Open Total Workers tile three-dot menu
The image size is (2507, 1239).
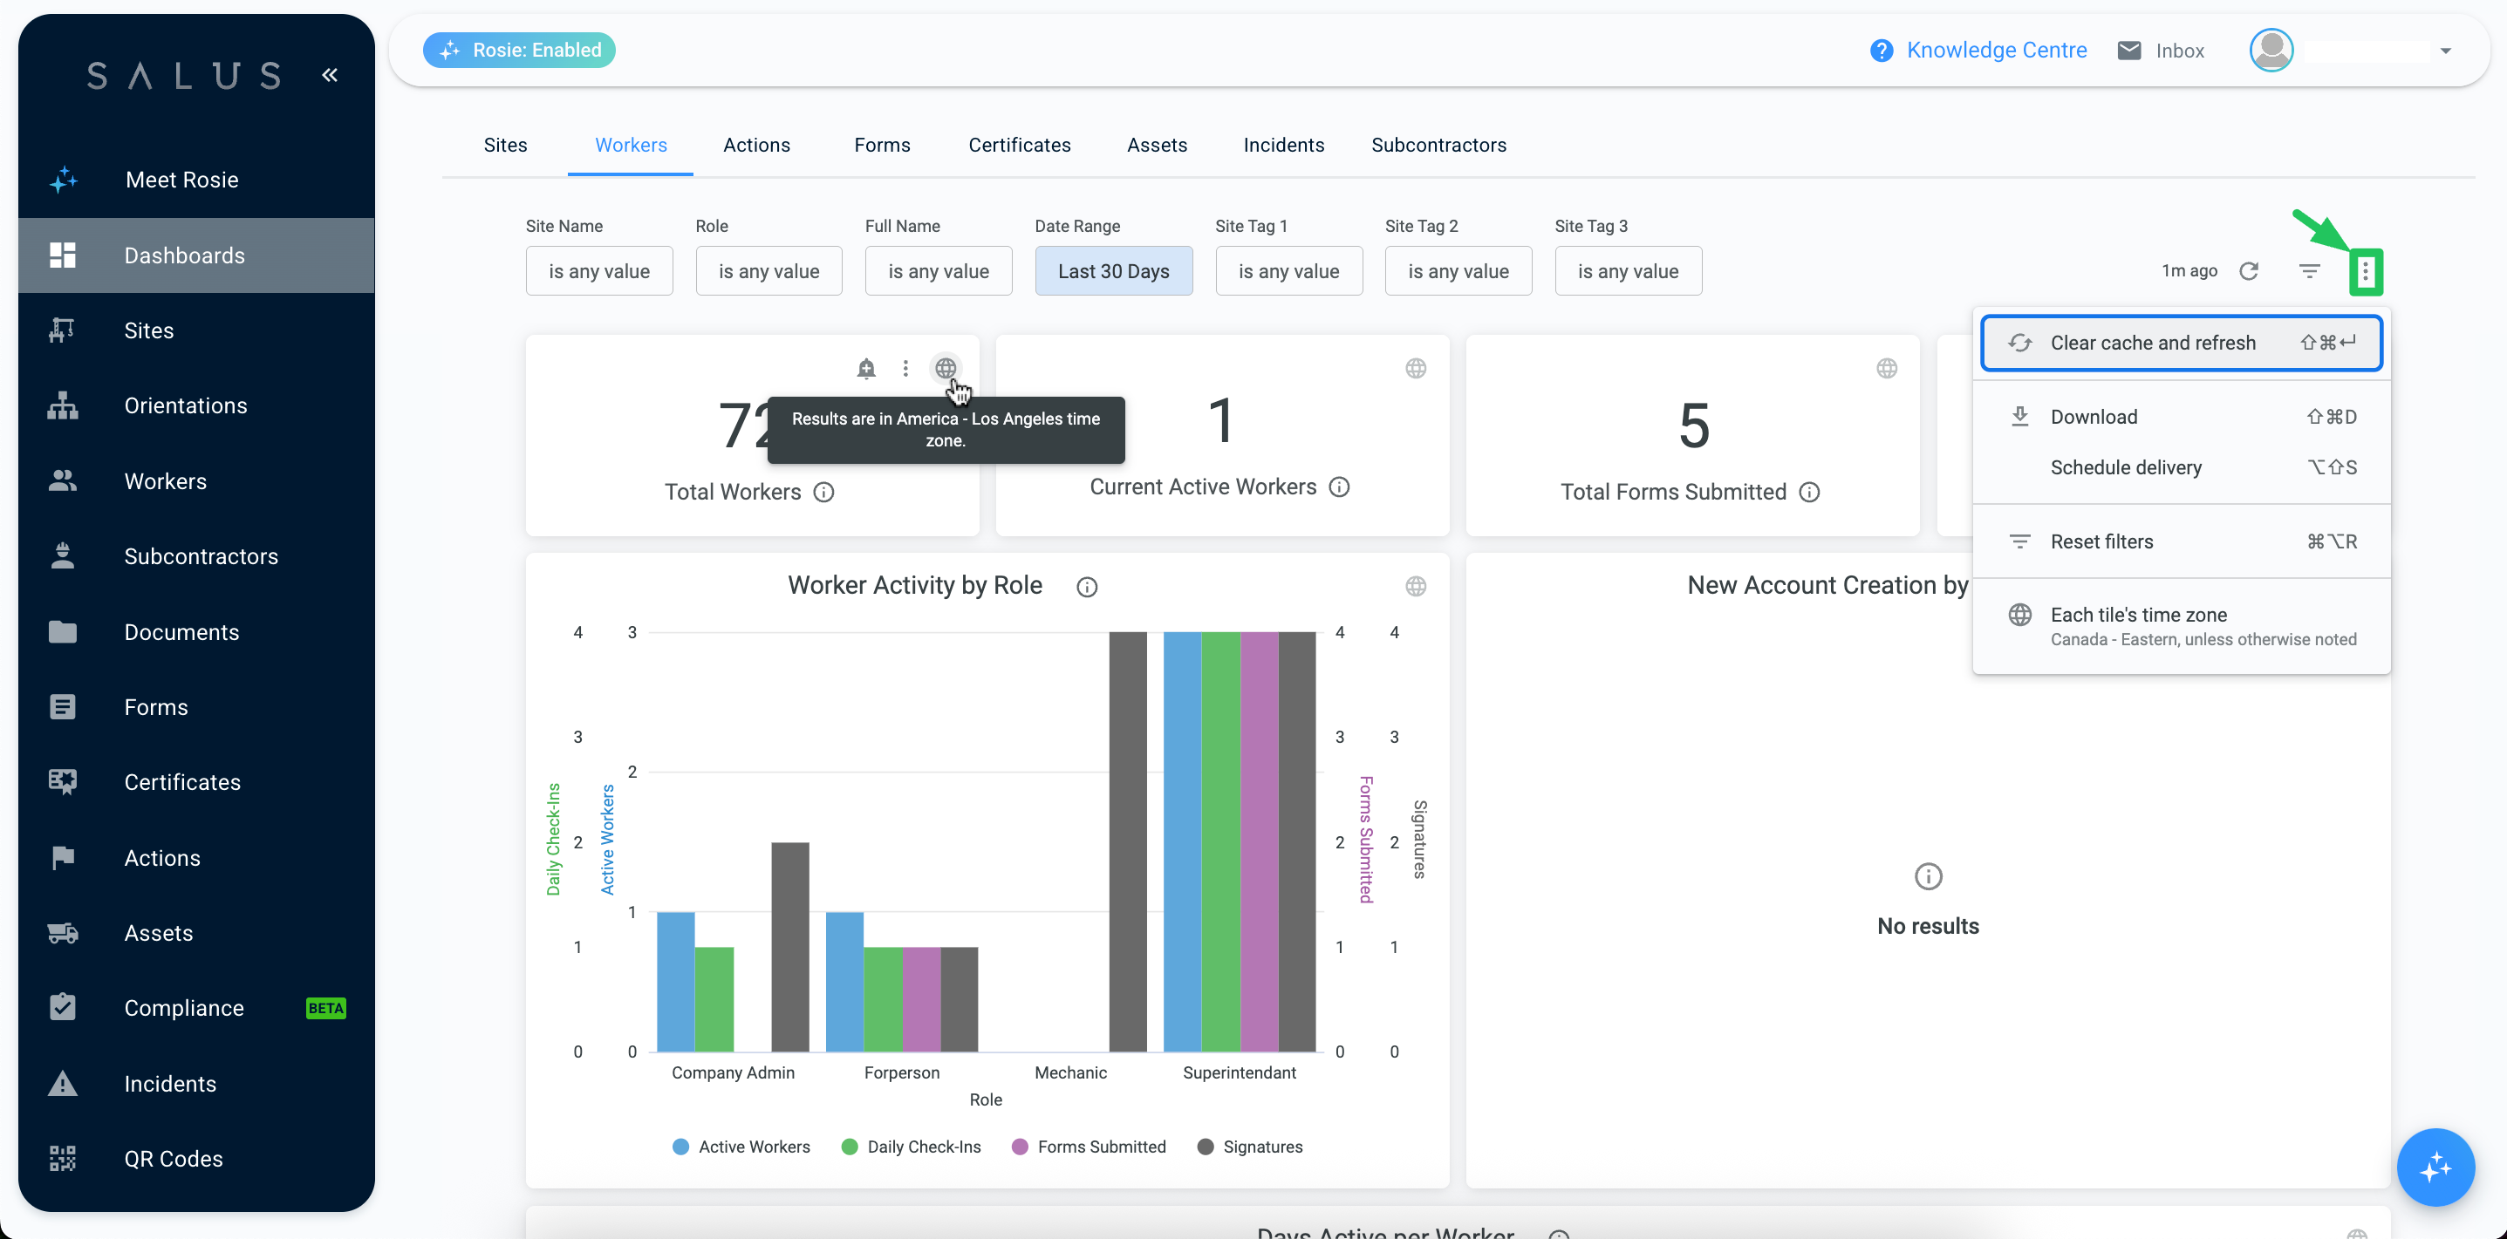[905, 369]
